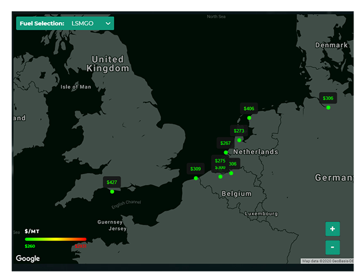Image resolution: width=361 pixels, height=279 pixels.
Task: Zoom in with the plus button
Action: 332,229
